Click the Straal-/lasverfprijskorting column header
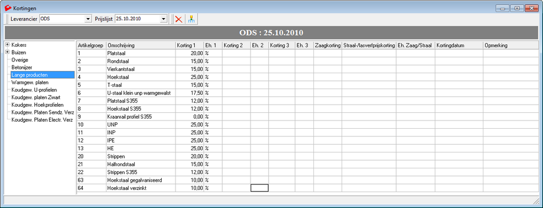The image size is (543, 208). click(369, 46)
